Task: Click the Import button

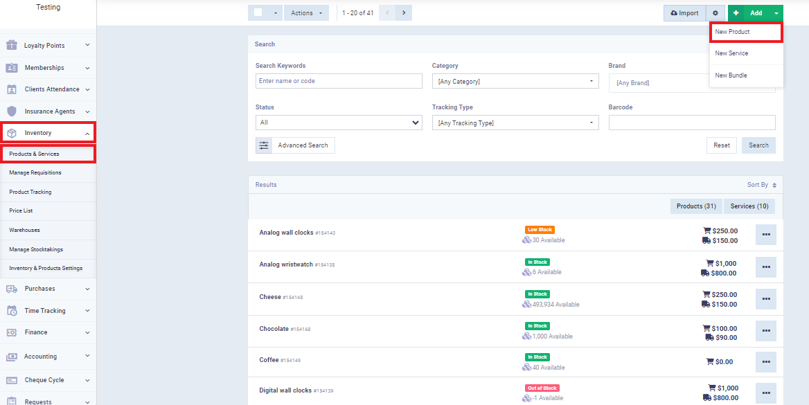Action: [x=684, y=13]
